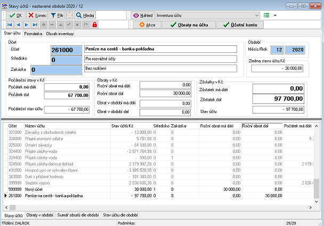Click the SQL app icon in title bar
This screenshot has height=226, width=324.
point(4,6)
